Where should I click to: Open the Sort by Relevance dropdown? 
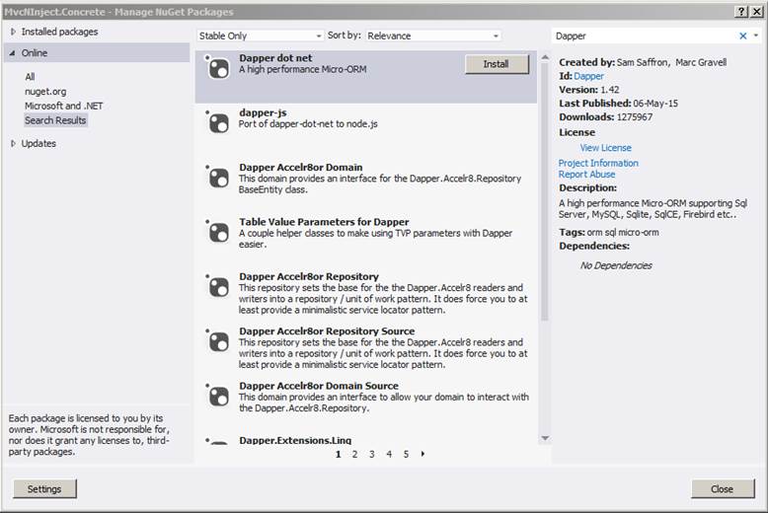point(433,36)
